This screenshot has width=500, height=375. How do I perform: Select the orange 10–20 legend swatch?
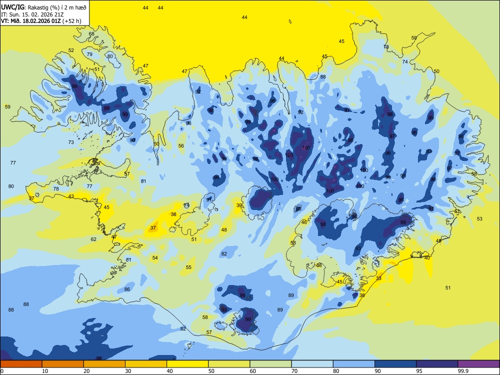click(63, 364)
